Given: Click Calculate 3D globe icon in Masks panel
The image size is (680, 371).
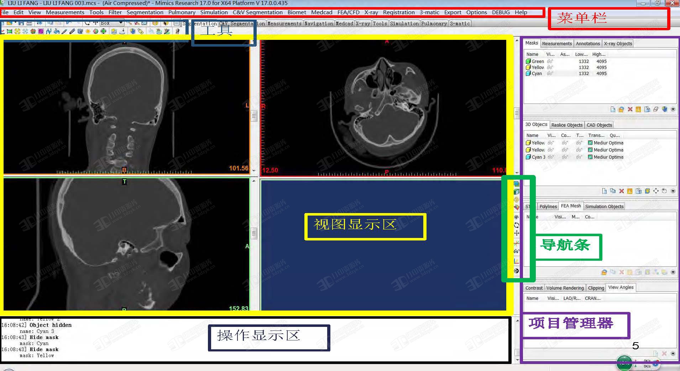Looking at the screenshot, I should coord(665,109).
